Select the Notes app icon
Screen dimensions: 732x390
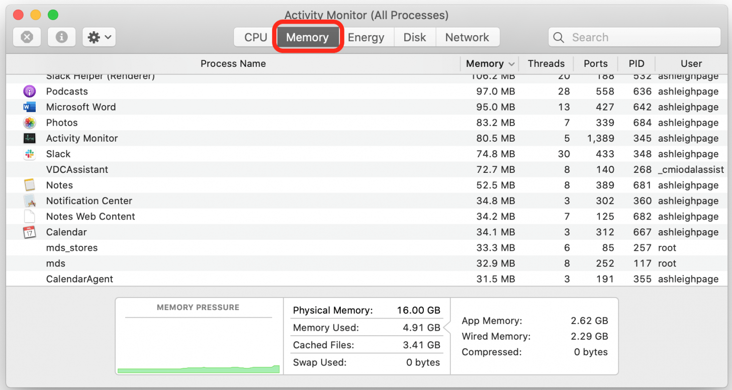[x=29, y=185]
